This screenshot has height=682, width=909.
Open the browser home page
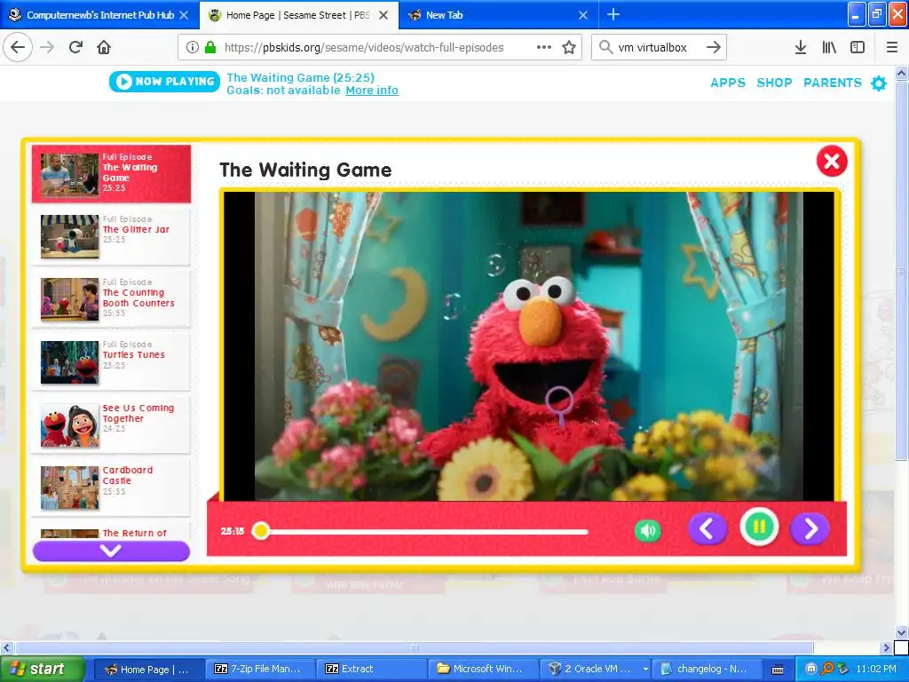tap(104, 48)
